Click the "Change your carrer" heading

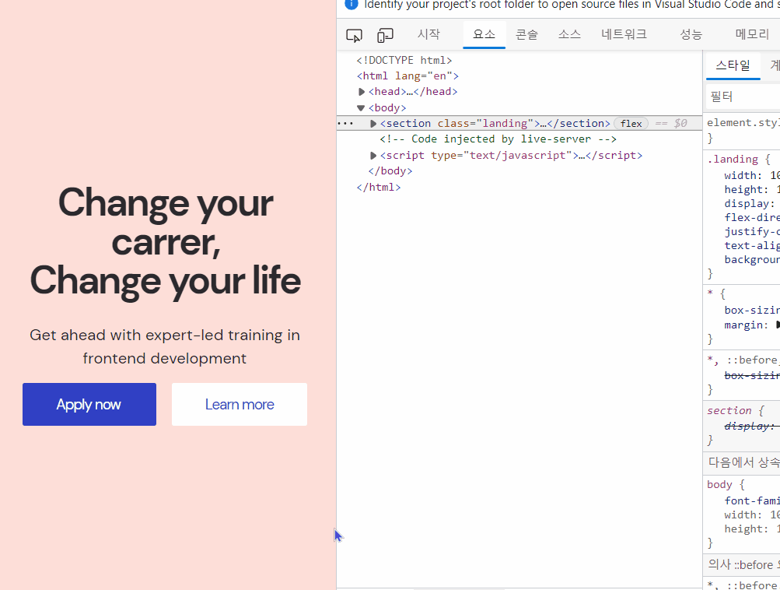coord(166,223)
